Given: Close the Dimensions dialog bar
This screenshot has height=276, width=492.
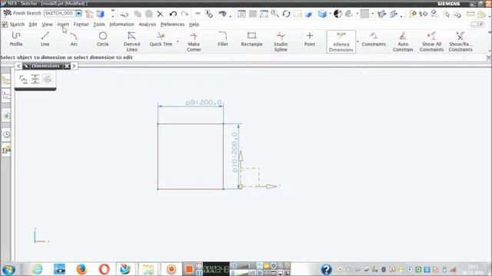Looking at the screenshot, I should pos(67,66).
